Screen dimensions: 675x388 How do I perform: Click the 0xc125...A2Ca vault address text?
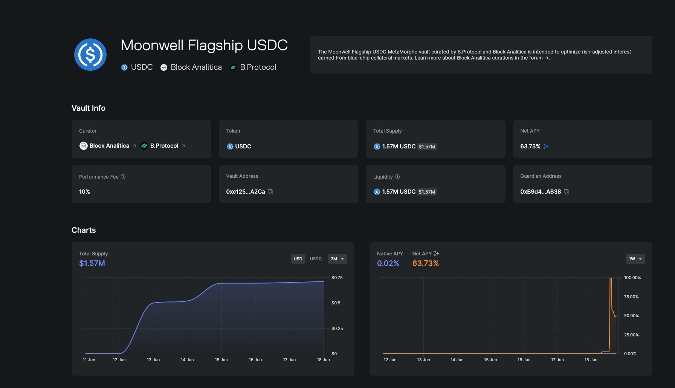click(246, 192)
